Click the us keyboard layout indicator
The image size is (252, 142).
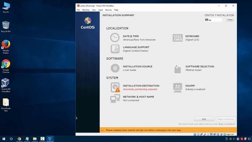coord(213,20)
